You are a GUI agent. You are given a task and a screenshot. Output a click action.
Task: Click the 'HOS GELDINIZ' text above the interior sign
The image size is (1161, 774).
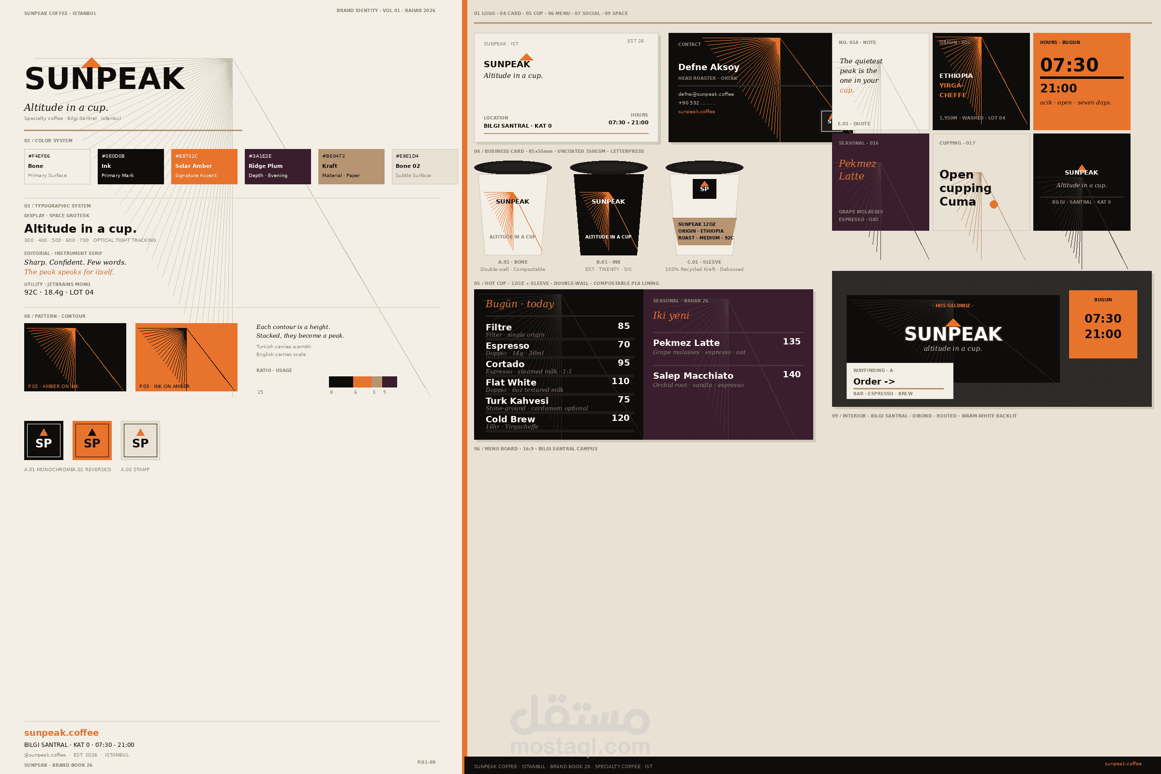953,306
